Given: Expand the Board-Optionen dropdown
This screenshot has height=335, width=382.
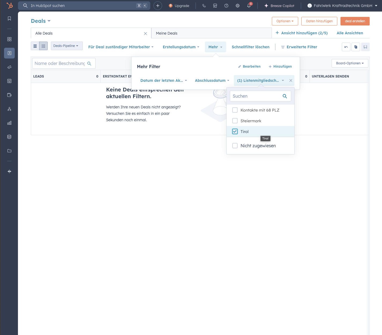Looking at the screenshot, I should [350, 63].
